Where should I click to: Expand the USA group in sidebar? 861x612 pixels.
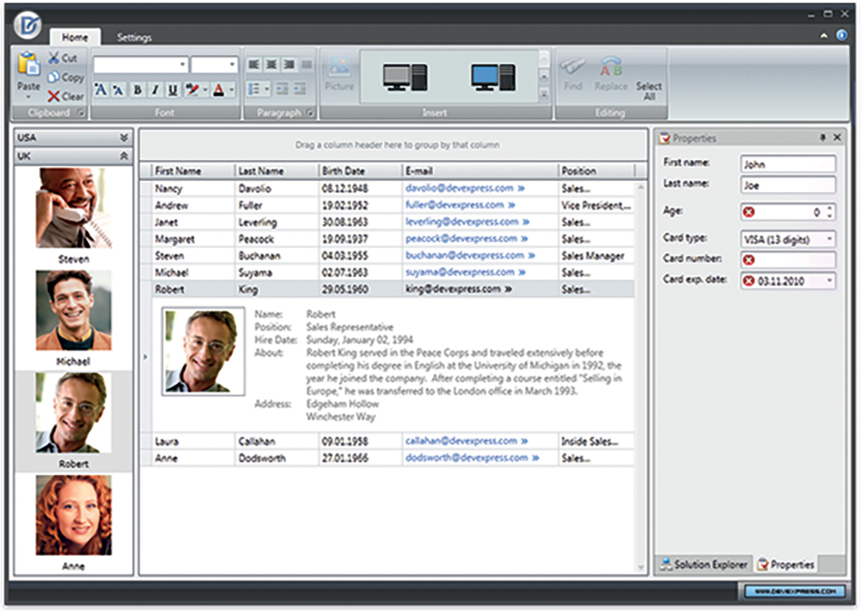(123, 138)
